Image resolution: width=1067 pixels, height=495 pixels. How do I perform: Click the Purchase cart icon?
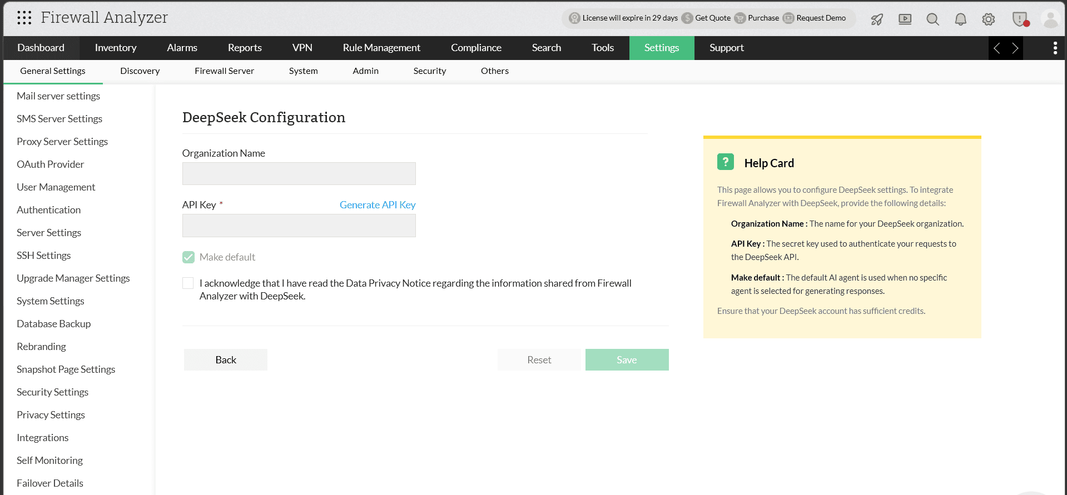[740, 18]
